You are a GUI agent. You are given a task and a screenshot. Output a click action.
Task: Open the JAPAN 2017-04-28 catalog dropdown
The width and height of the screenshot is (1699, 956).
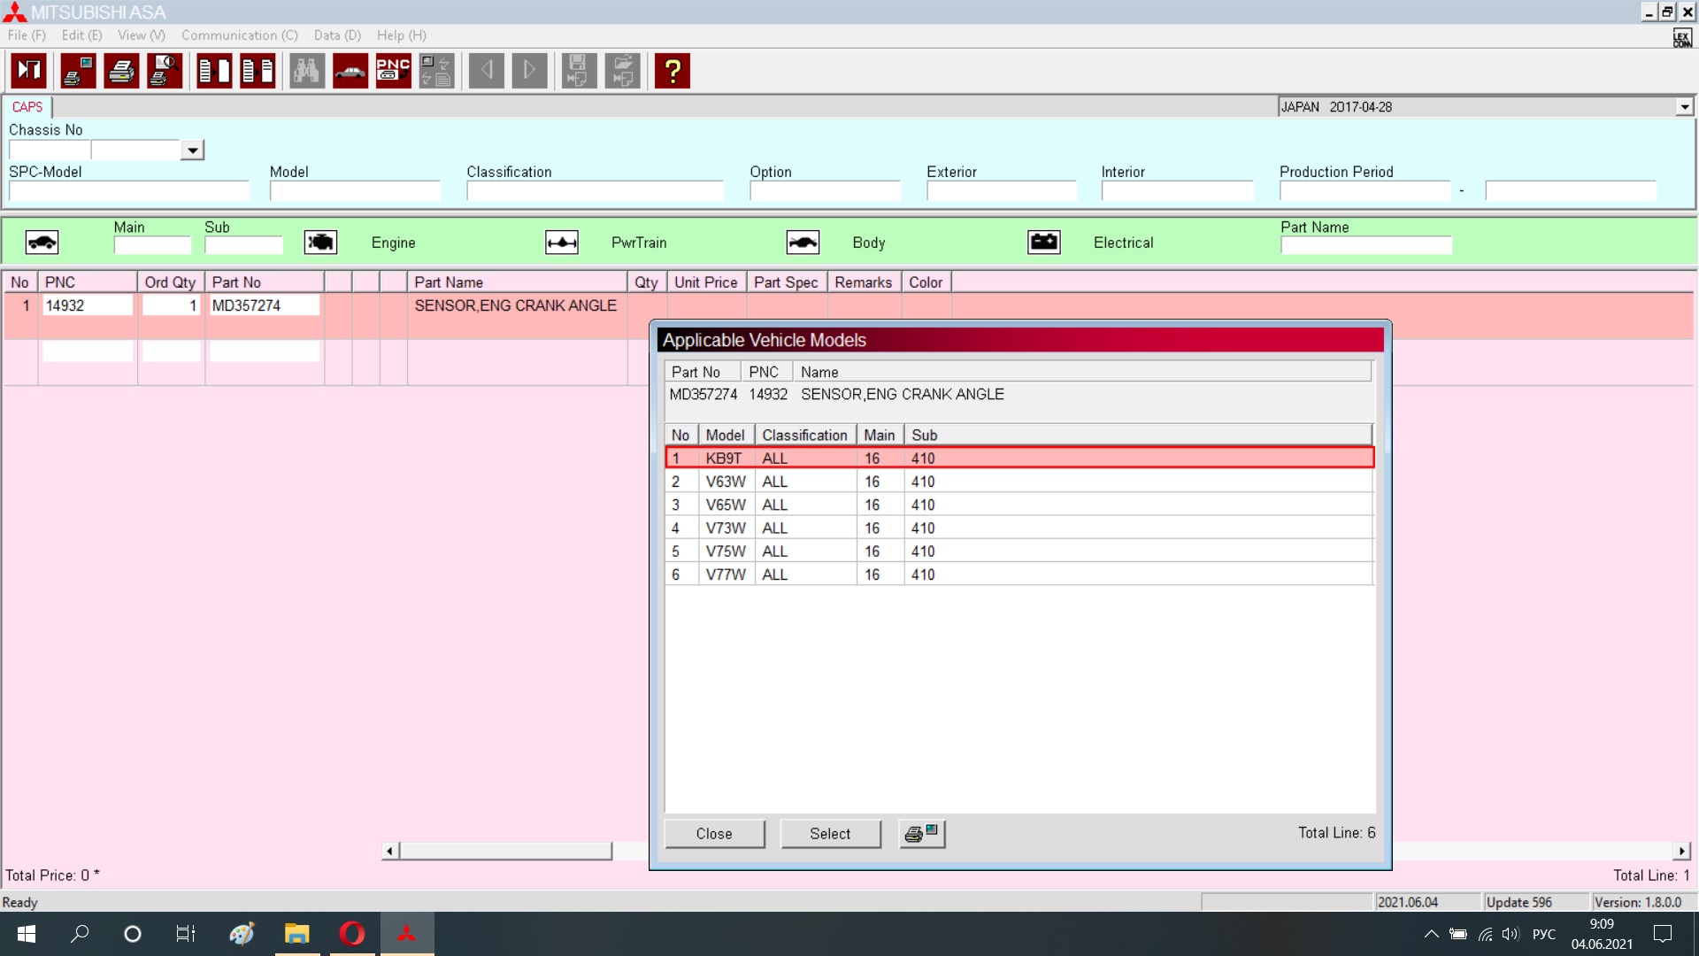coord(1684,107)
